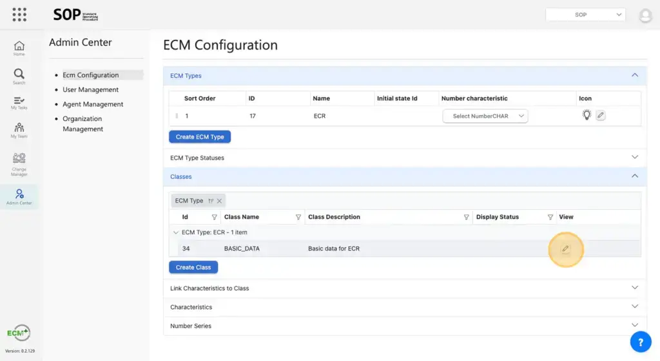Open the user profile avatar

pyautogui.click(x=645, y=15)
